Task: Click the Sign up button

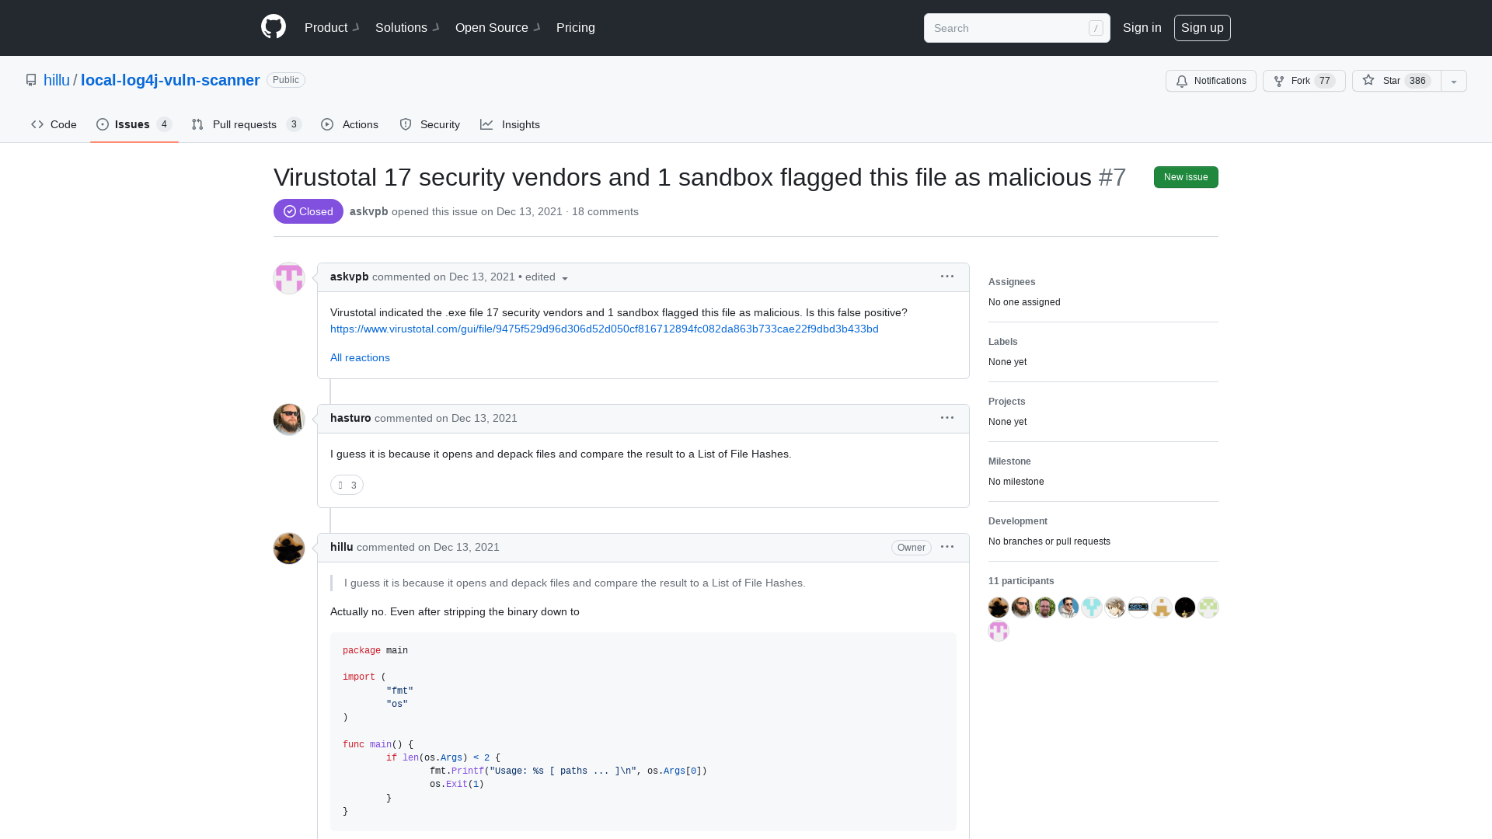Action: tap(1202, 28)
